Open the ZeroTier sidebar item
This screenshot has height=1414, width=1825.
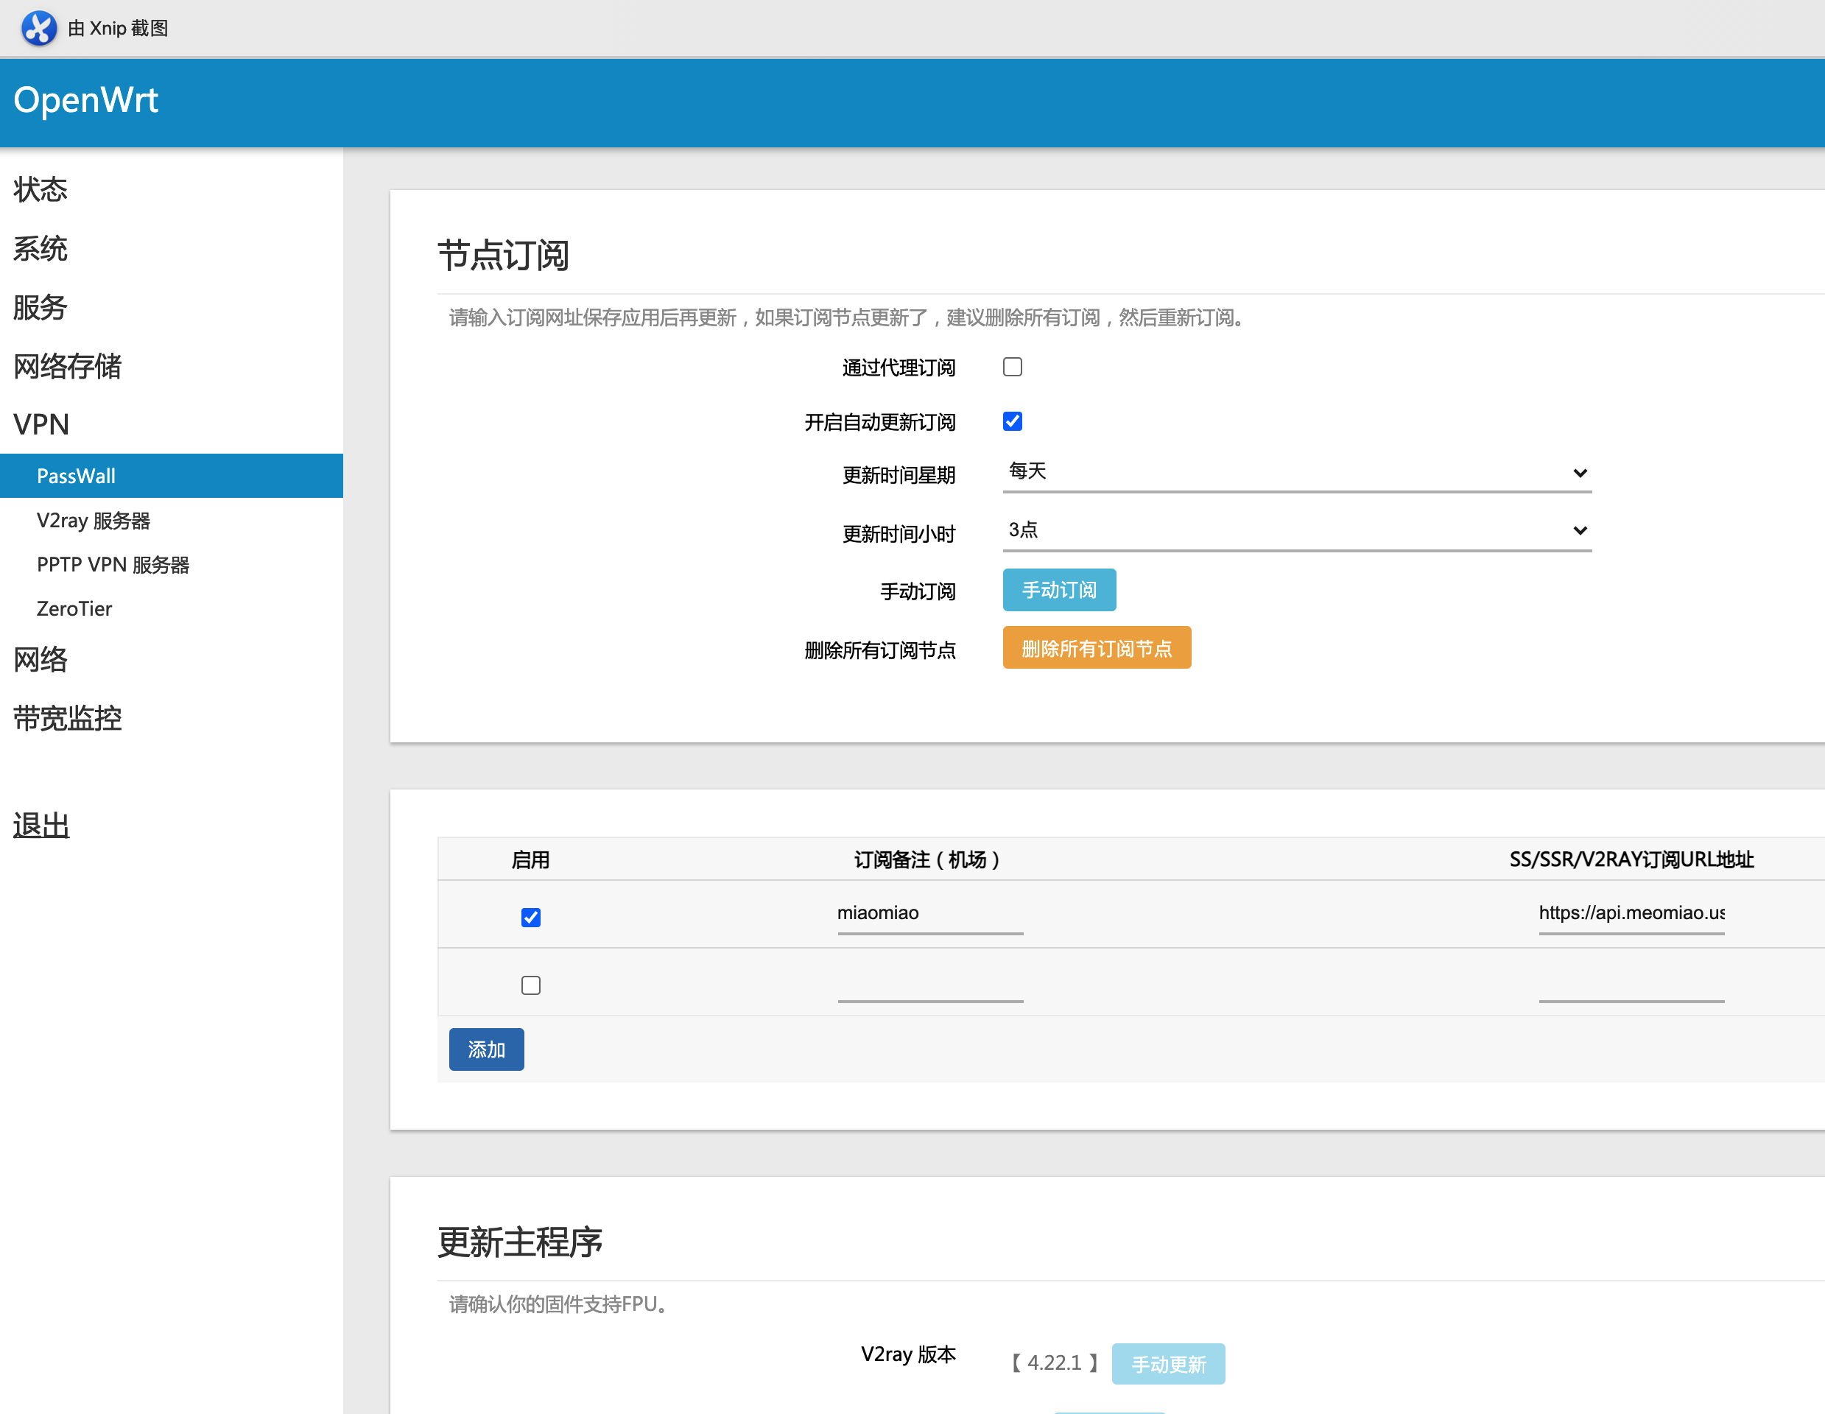pos(74,608)
